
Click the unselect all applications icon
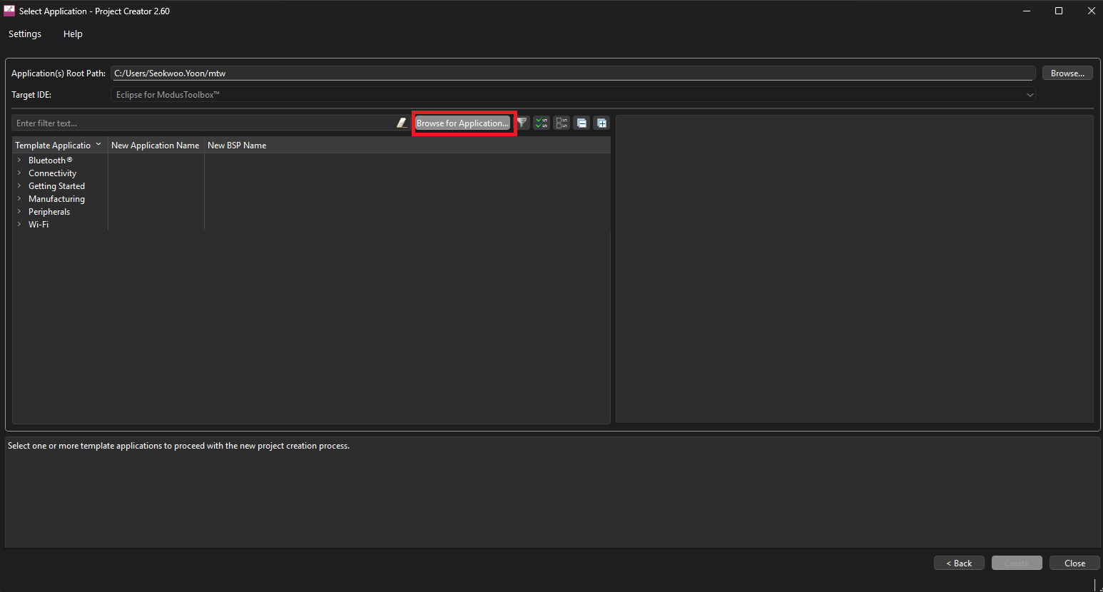pos(561,123)
